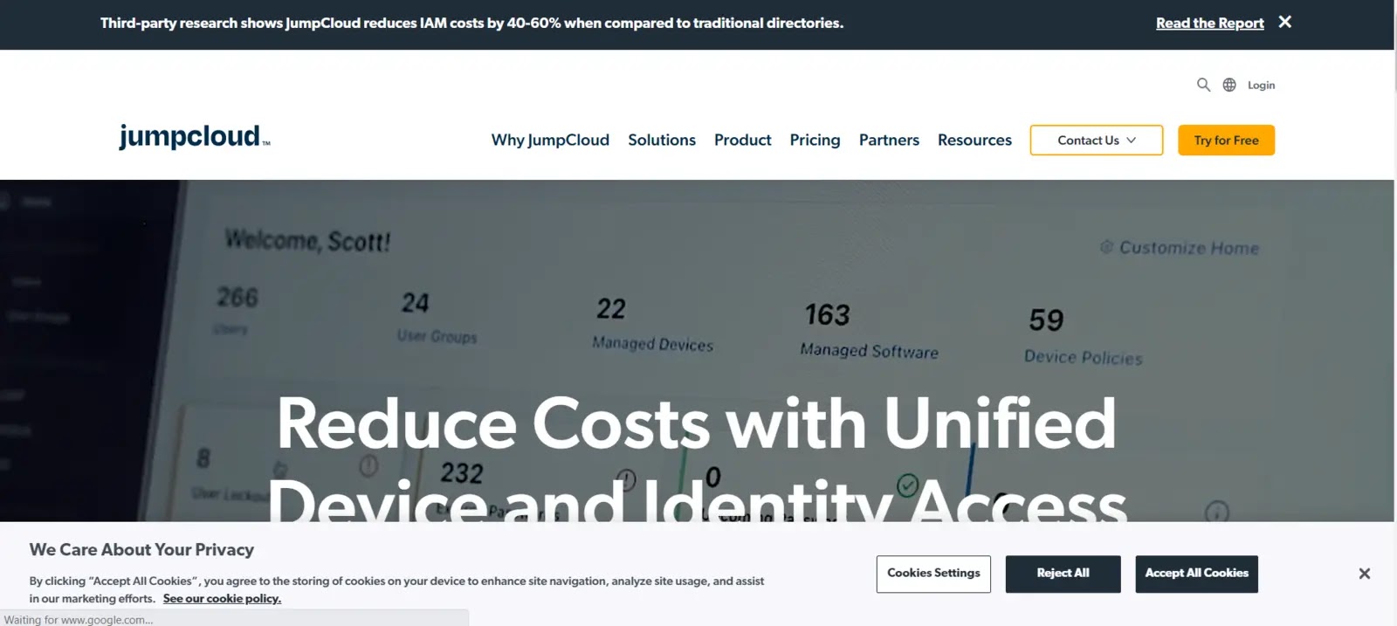The width and height of the screenshot is (1397, 626).
Task: Click the Welcome, Scott! heading
Action: coord(307,241)
